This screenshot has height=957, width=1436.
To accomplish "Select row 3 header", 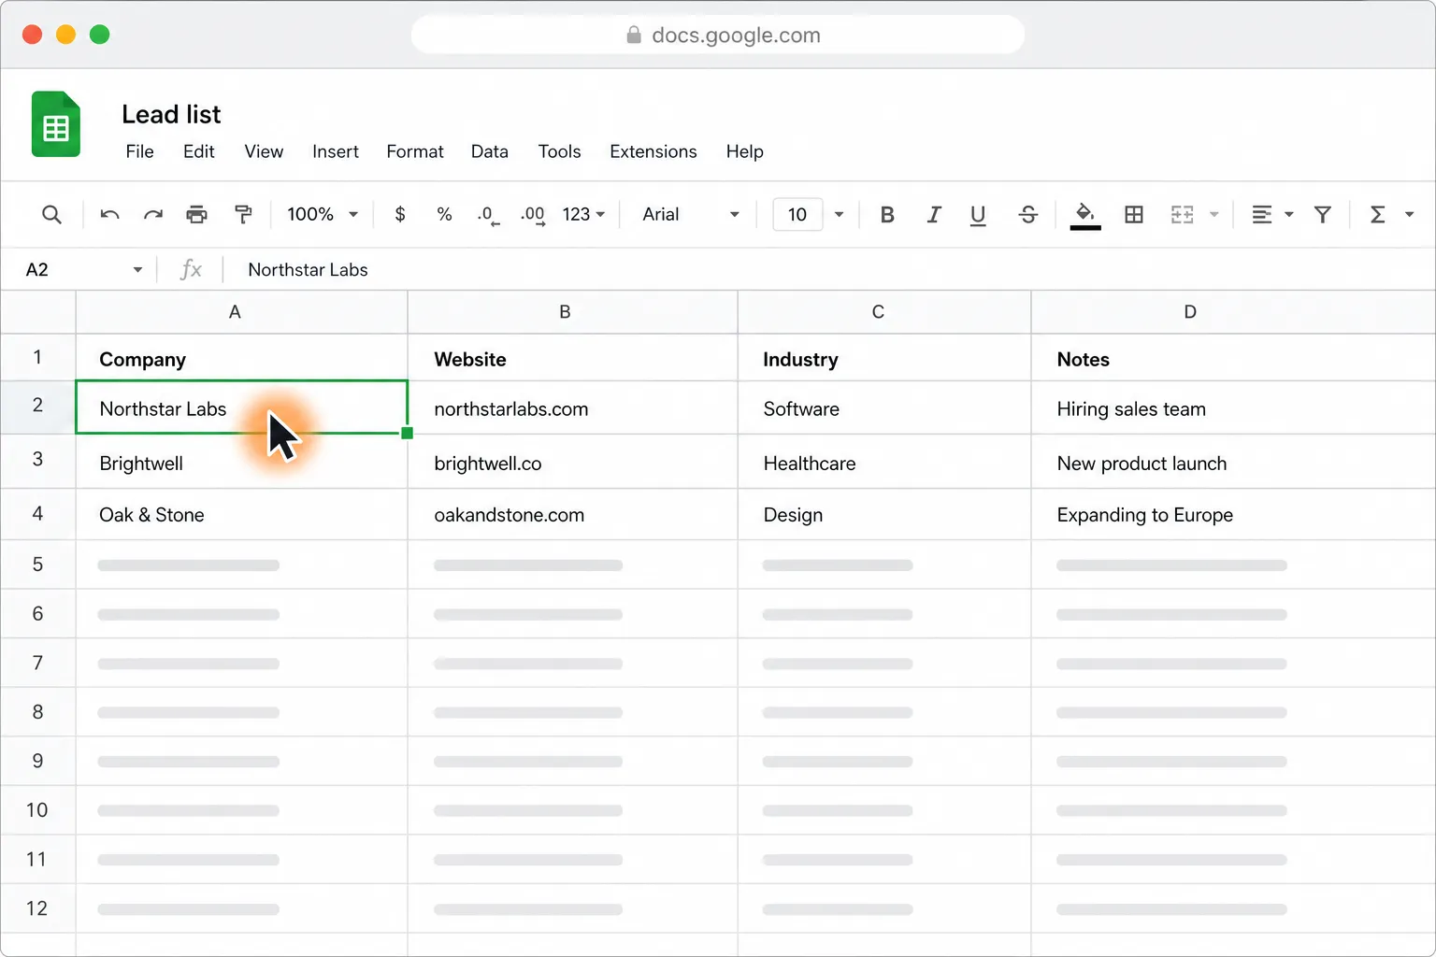I will coord(37,461).
